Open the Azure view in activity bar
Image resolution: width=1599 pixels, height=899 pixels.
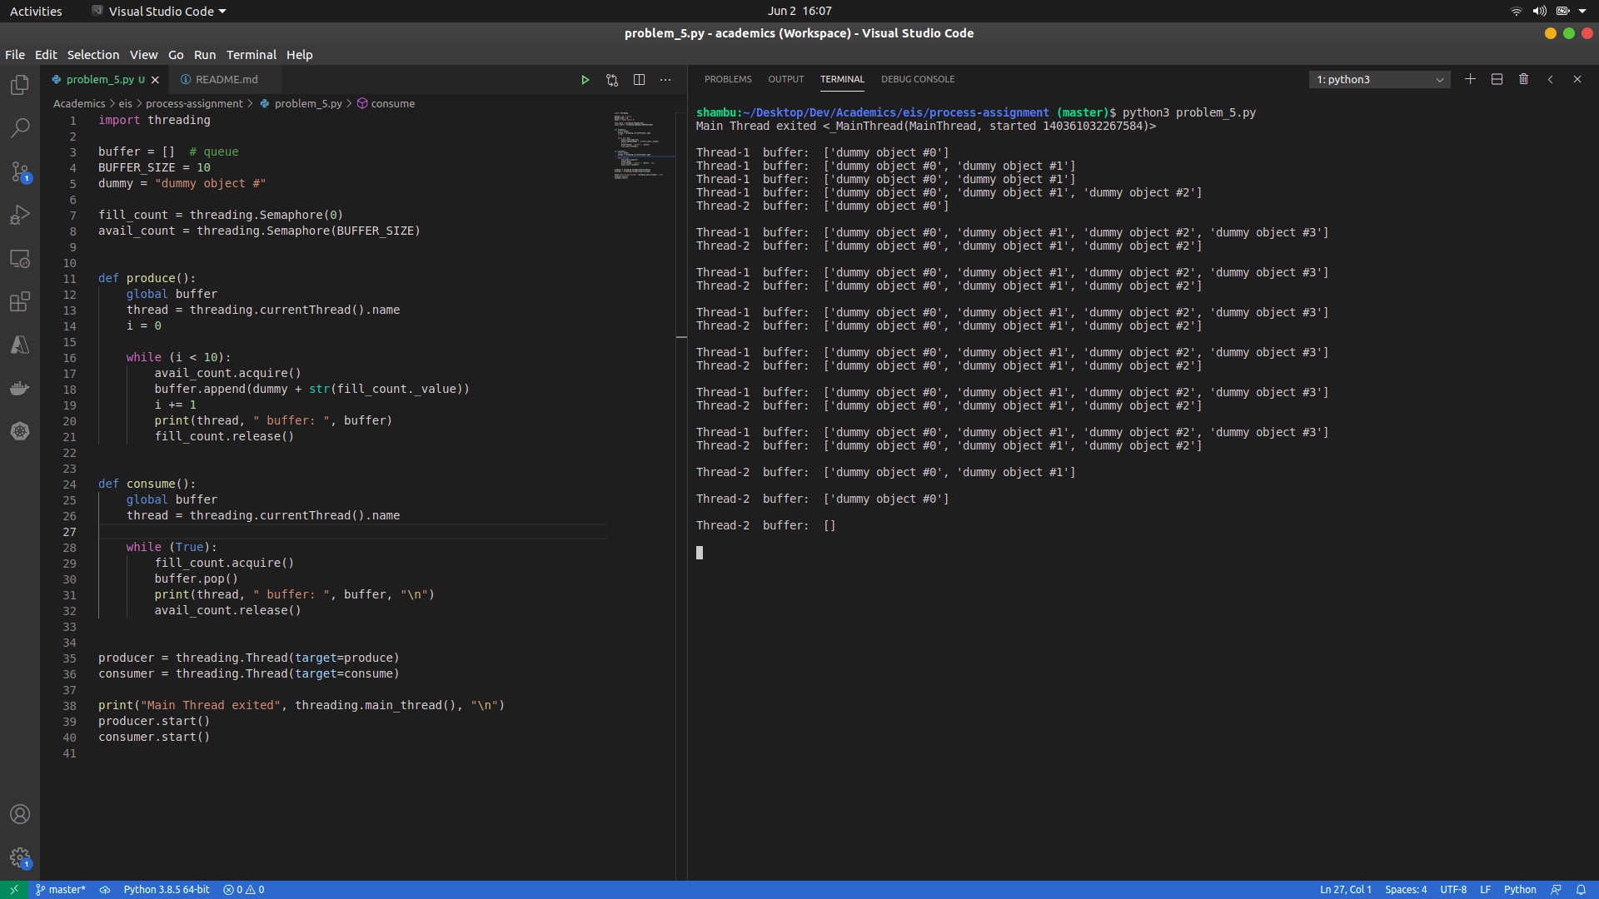pos(20,345)
